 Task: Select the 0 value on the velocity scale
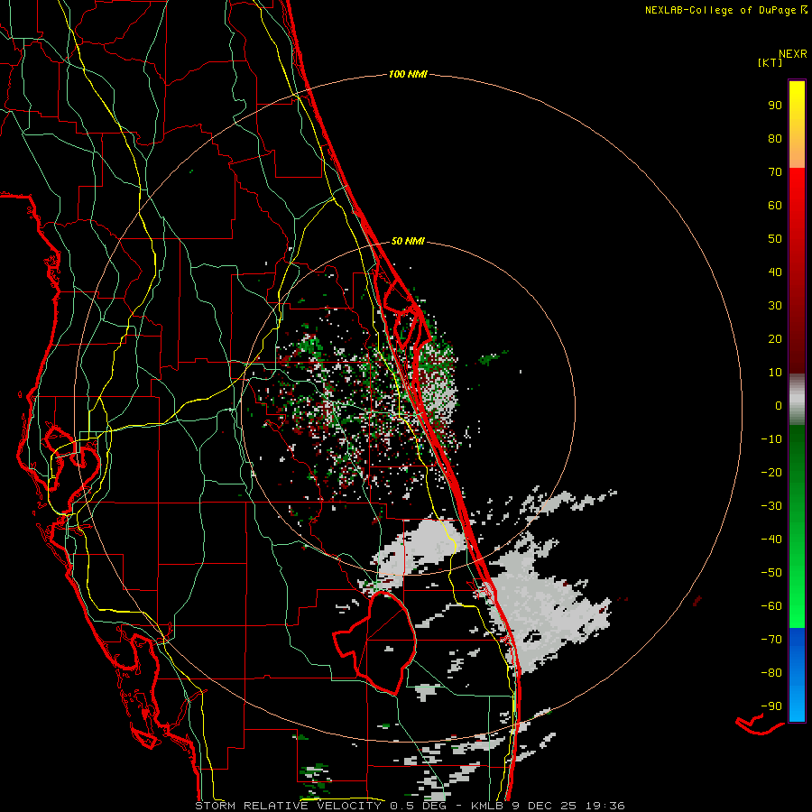(x=779, y=405)
